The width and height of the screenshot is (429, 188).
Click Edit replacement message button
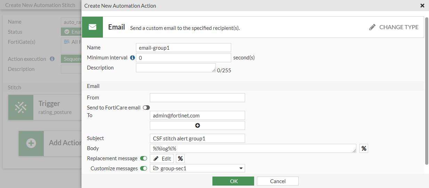(162, 158)
